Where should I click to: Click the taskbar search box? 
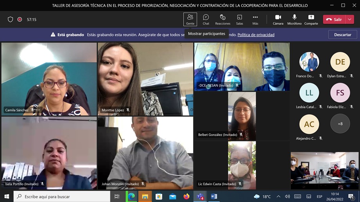point(62,197)
